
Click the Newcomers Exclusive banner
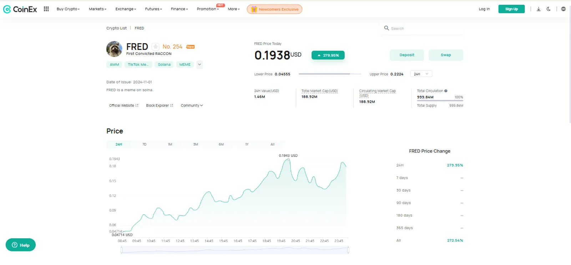pos(274,9)
